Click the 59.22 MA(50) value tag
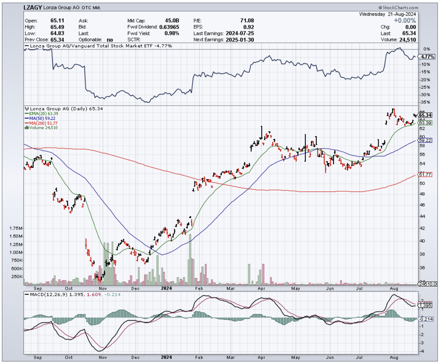 pyautogui.click(x=425, y=140)
